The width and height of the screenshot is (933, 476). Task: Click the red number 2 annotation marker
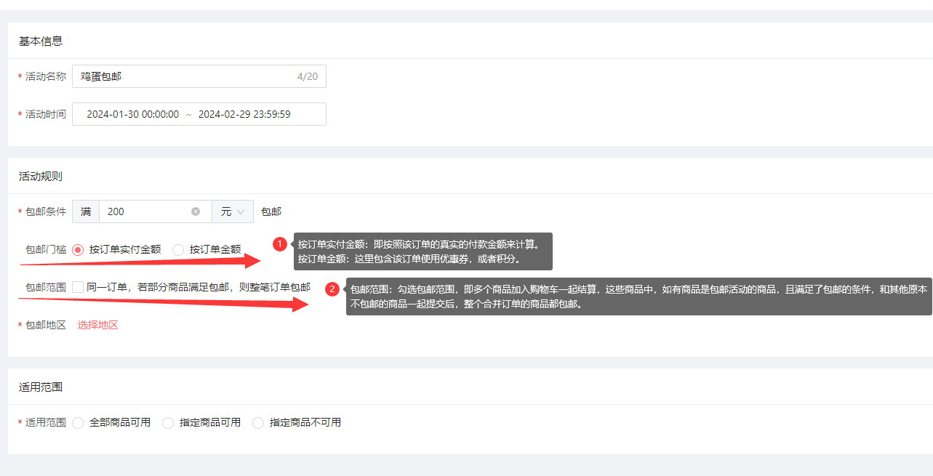click(x=332, y=289)
